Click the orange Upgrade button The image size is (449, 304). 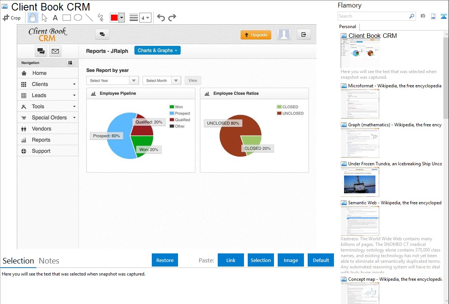(256, 34)
